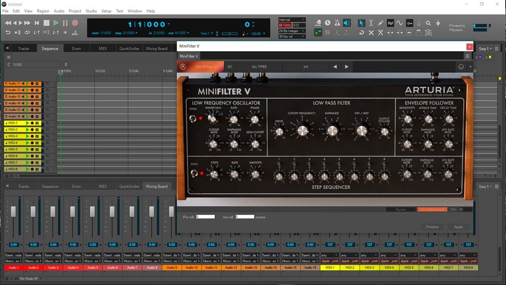Screen dimensions: 506x285
Task: Select the Pointer tool in the toolbar
Action: click(361, 23)
